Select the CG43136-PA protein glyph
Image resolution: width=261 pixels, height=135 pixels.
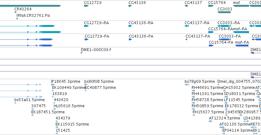pyautogui.click(x=130, y=39)
